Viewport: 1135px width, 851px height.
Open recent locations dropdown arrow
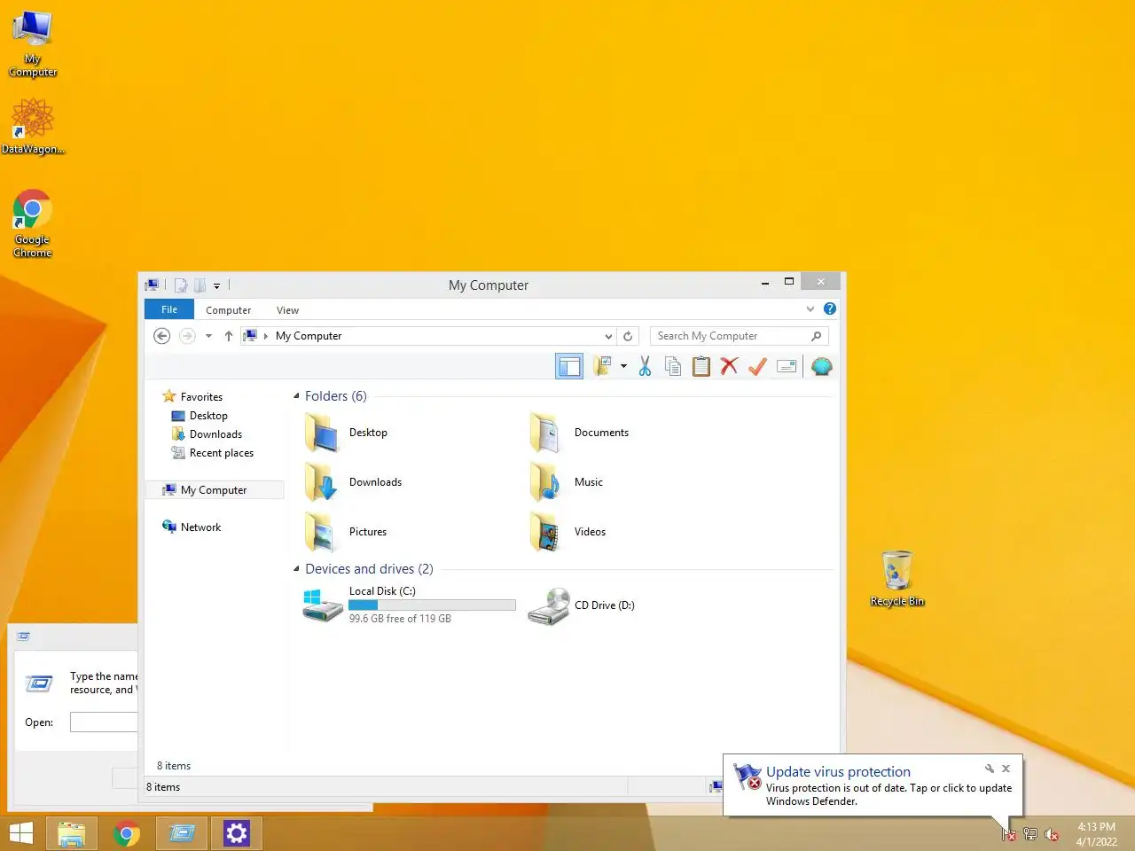[x=208, y=336]
